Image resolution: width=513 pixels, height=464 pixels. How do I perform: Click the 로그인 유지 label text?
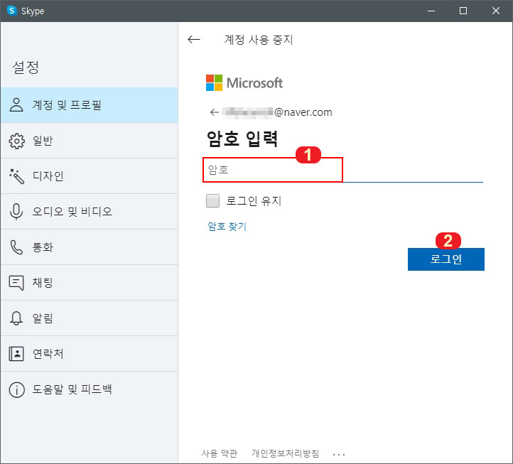(x=254, y=200)
